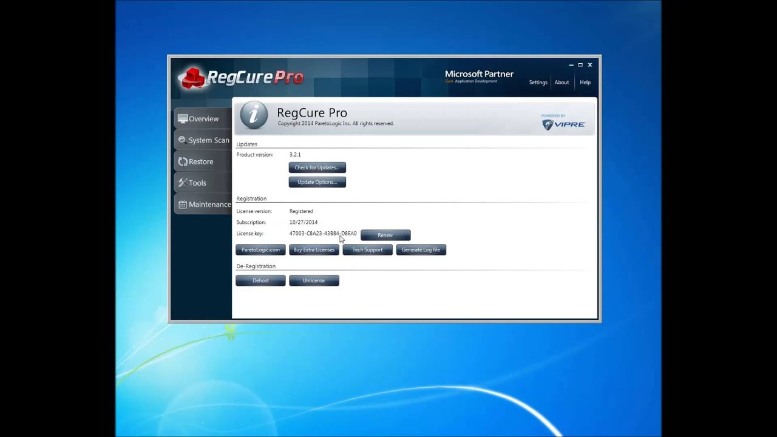Open the Restore section
The image size is (777, 437).
point(202,161)
